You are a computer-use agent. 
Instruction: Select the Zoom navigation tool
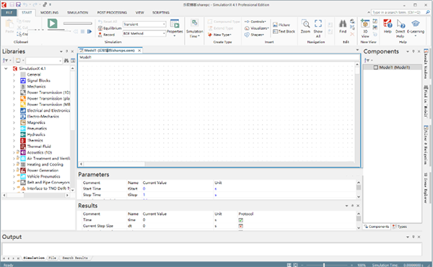pyautogui.click(x=305, y=27)
